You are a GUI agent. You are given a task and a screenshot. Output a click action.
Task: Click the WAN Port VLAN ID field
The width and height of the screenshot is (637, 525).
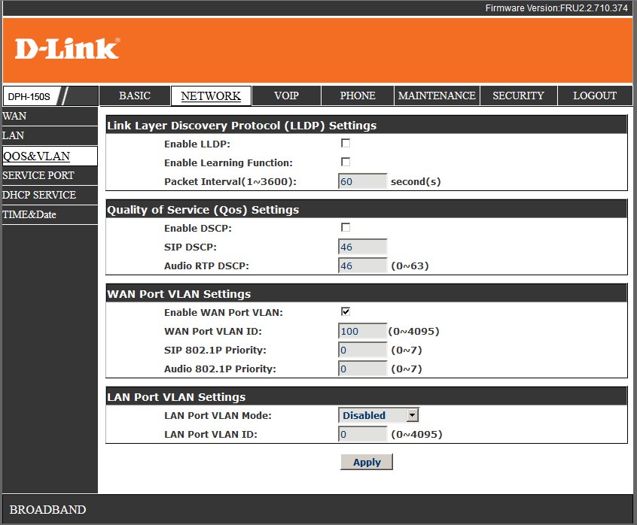(362, 331)
